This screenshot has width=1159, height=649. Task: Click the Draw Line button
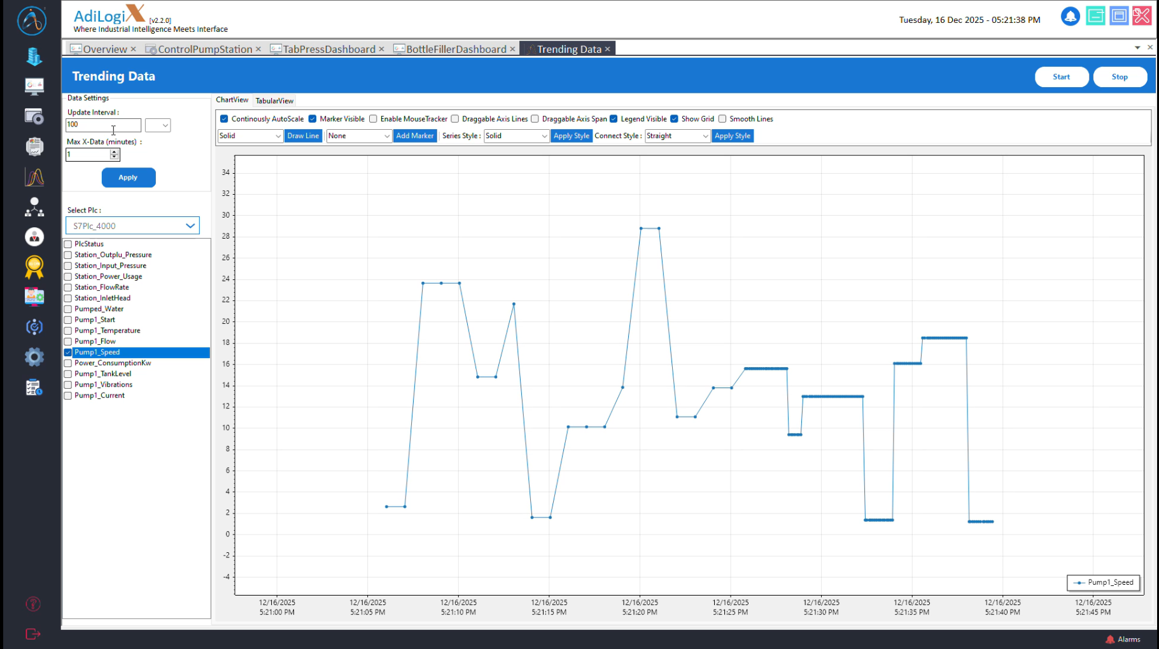[303, 136]
